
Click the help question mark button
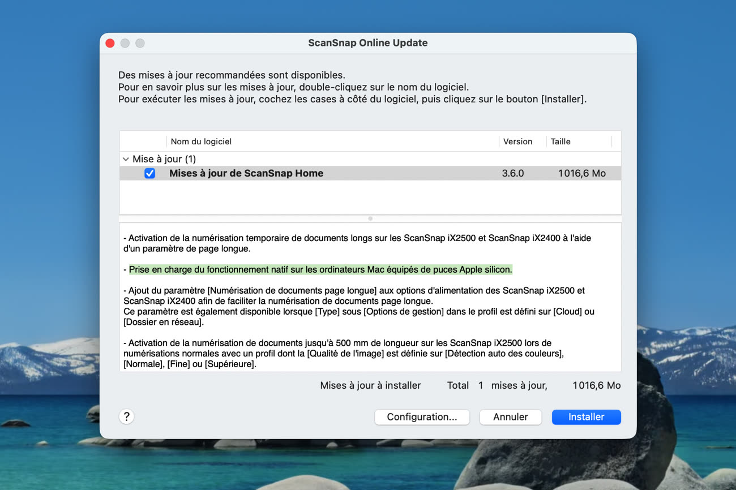[127, 417]
